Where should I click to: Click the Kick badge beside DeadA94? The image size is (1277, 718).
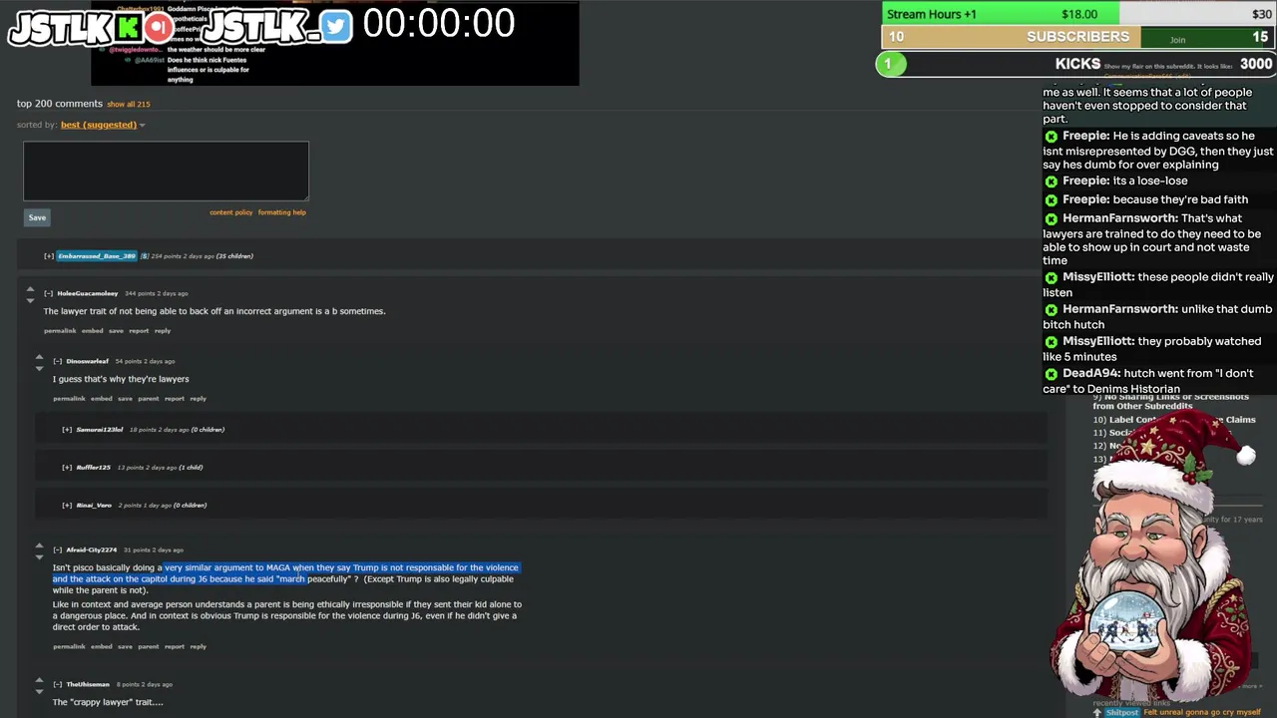point(1051,373)
